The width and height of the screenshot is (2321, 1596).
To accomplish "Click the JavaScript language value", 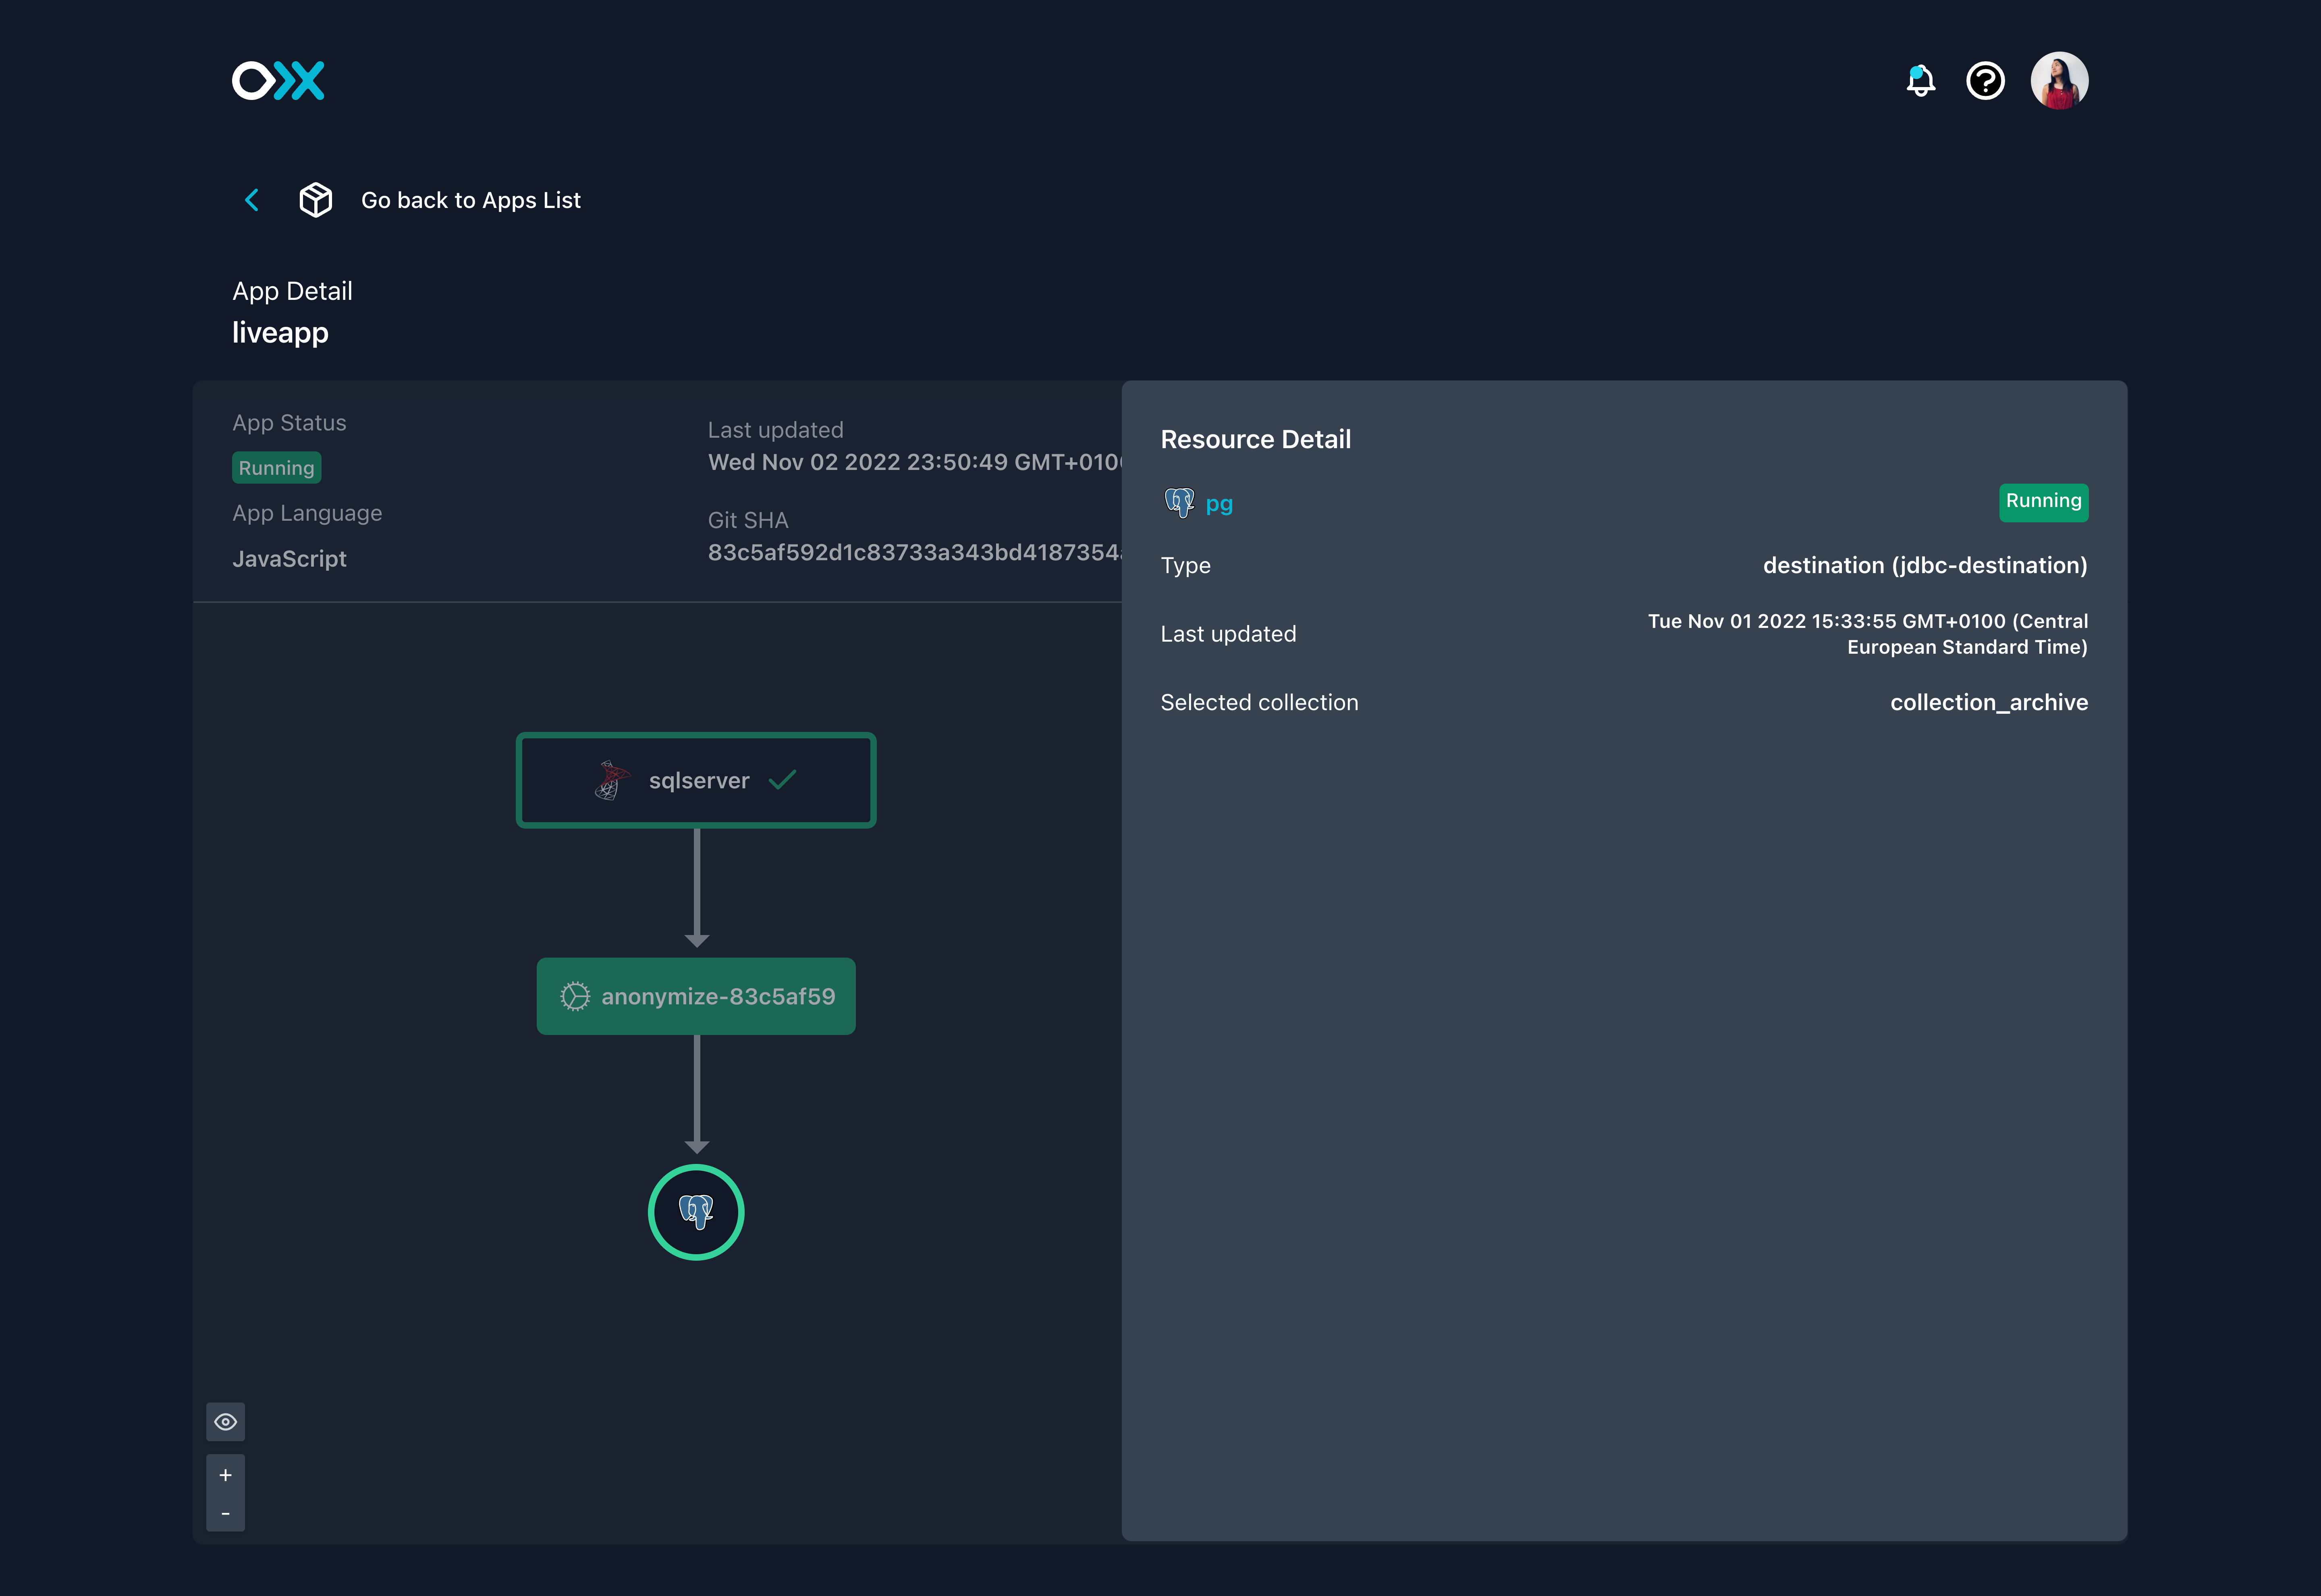I will point(290,559).
